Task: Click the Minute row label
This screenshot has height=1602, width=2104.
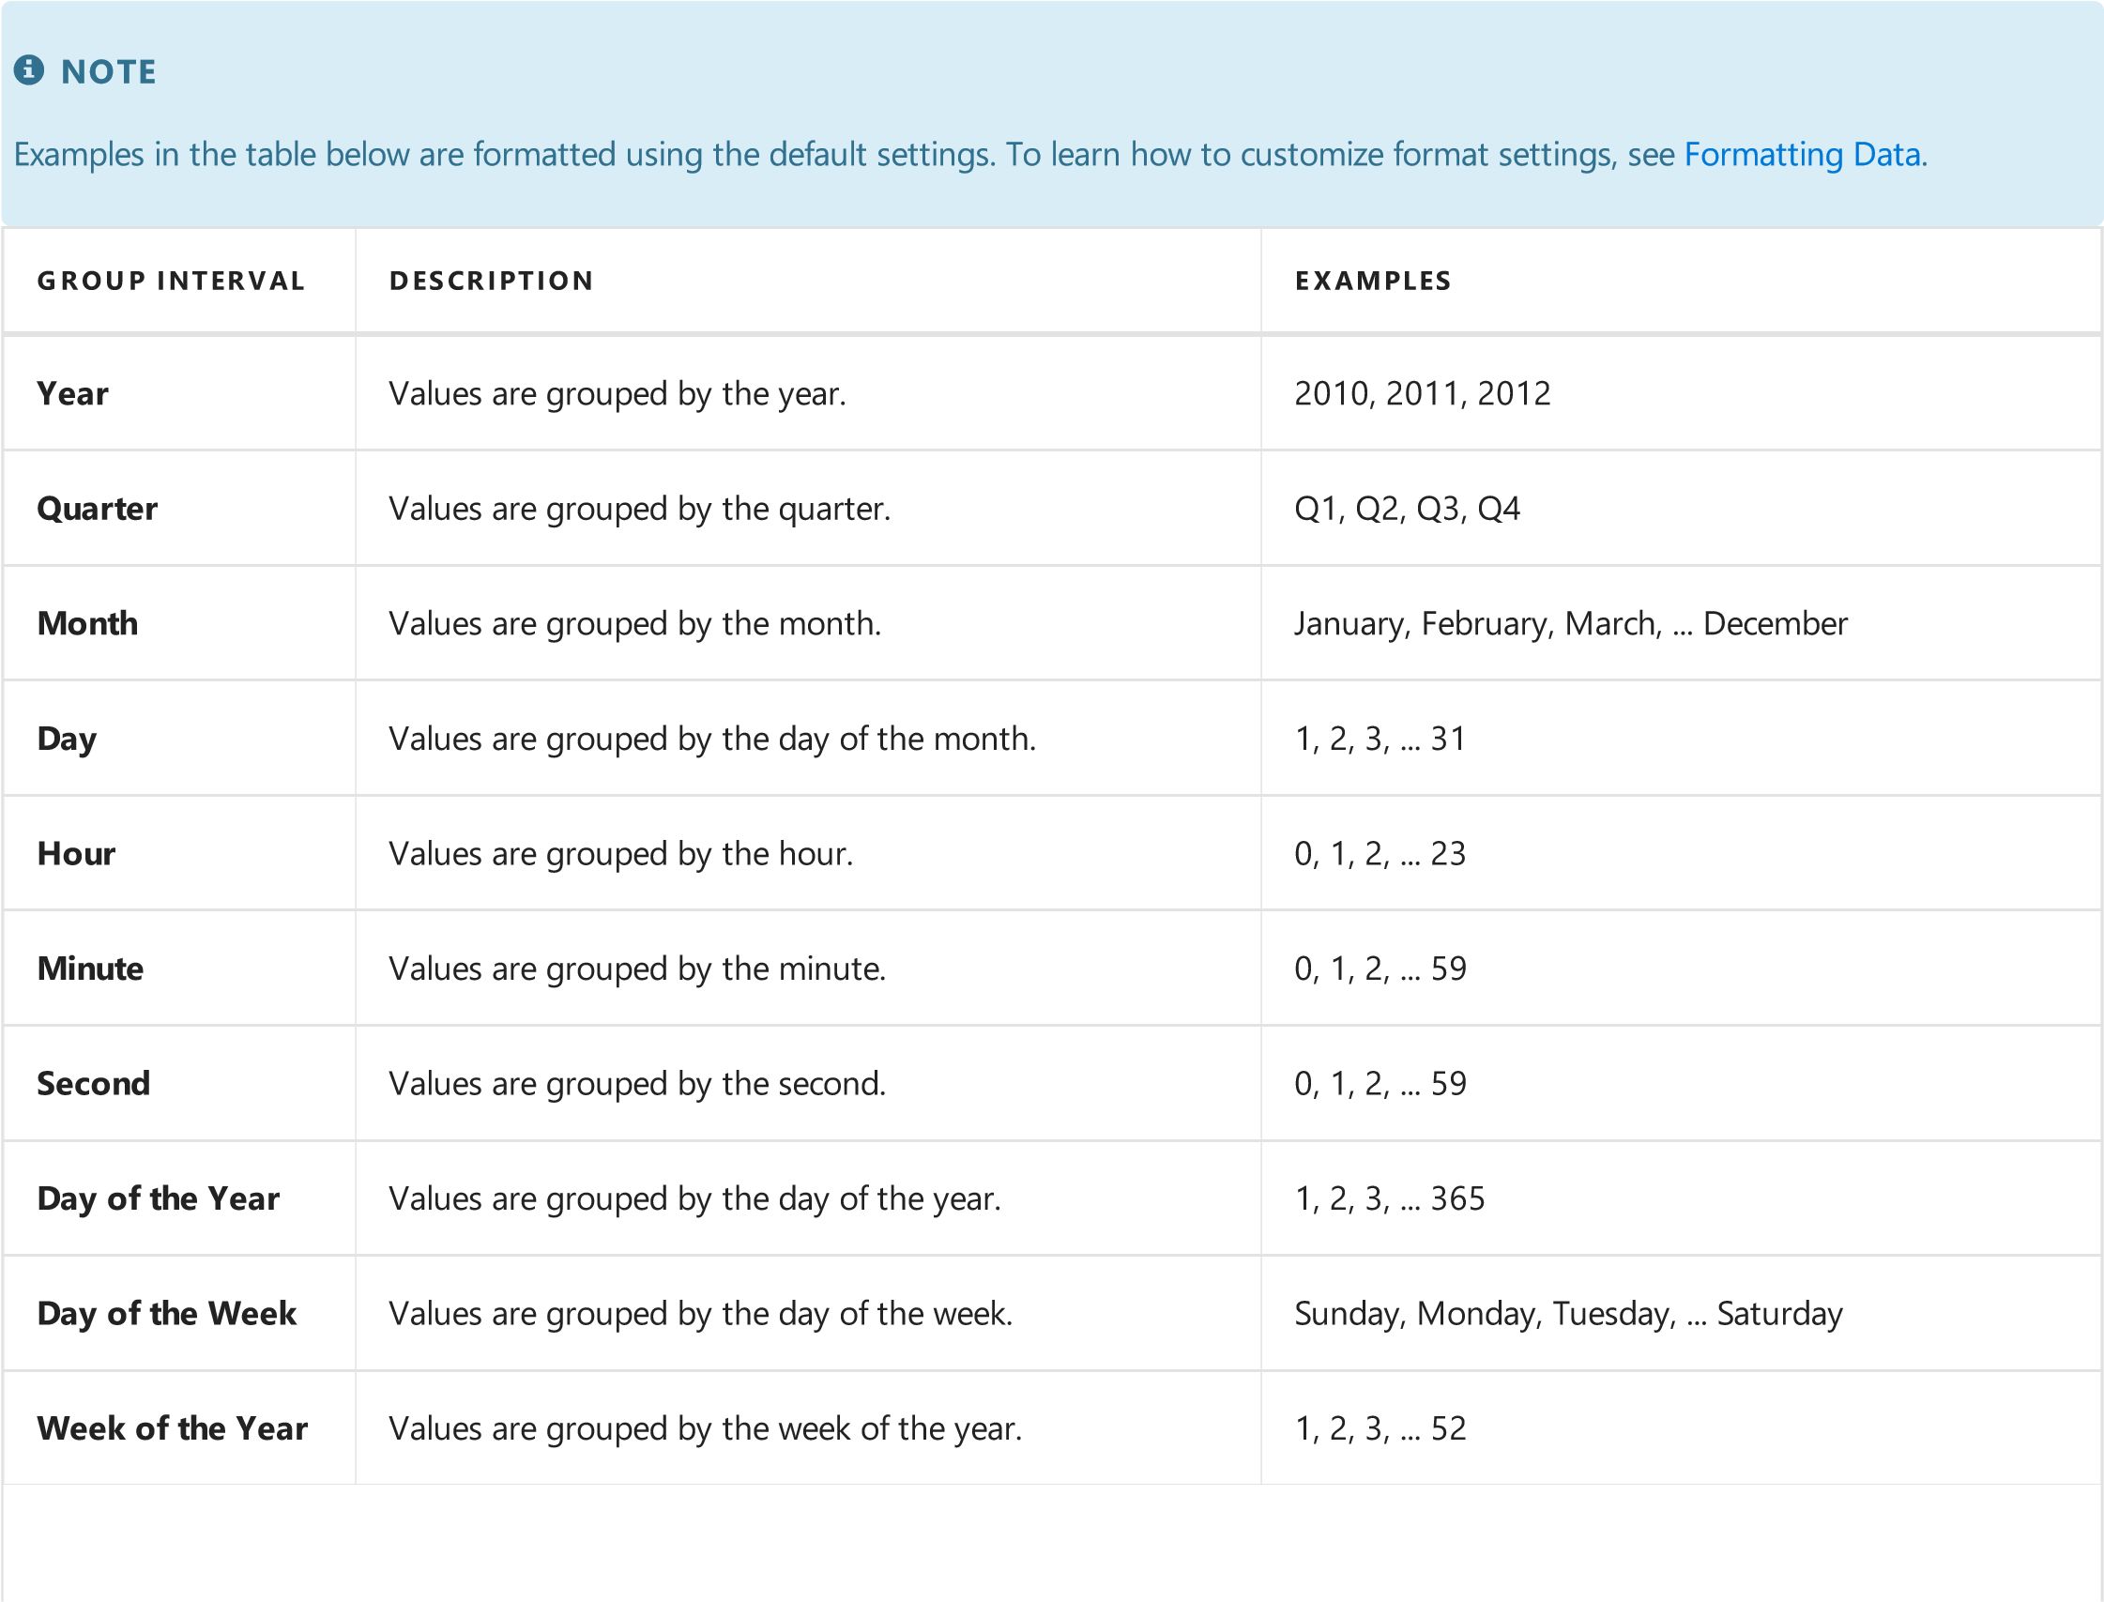Action: coord(91,969)
